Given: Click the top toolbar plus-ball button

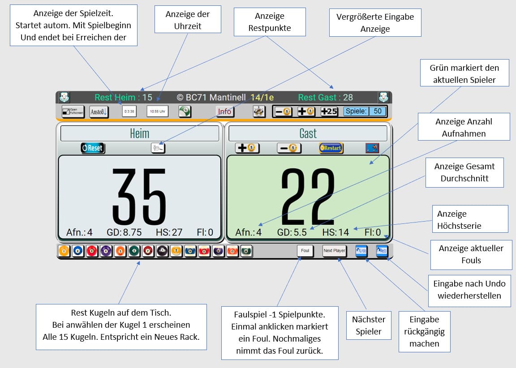Looking at the screenshot, I should coord(306,111).
